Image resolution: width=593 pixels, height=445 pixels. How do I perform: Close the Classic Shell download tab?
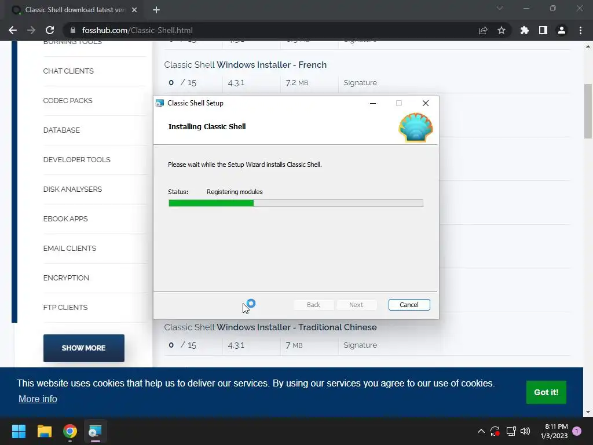[x=134, y=10]
